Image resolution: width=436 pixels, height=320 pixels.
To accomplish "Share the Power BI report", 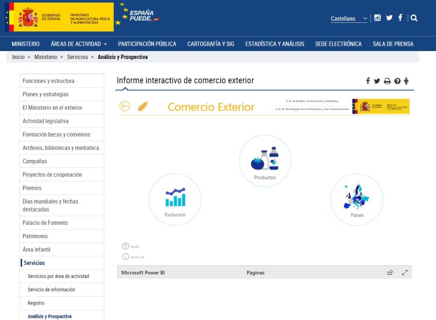I will [390, 272].
